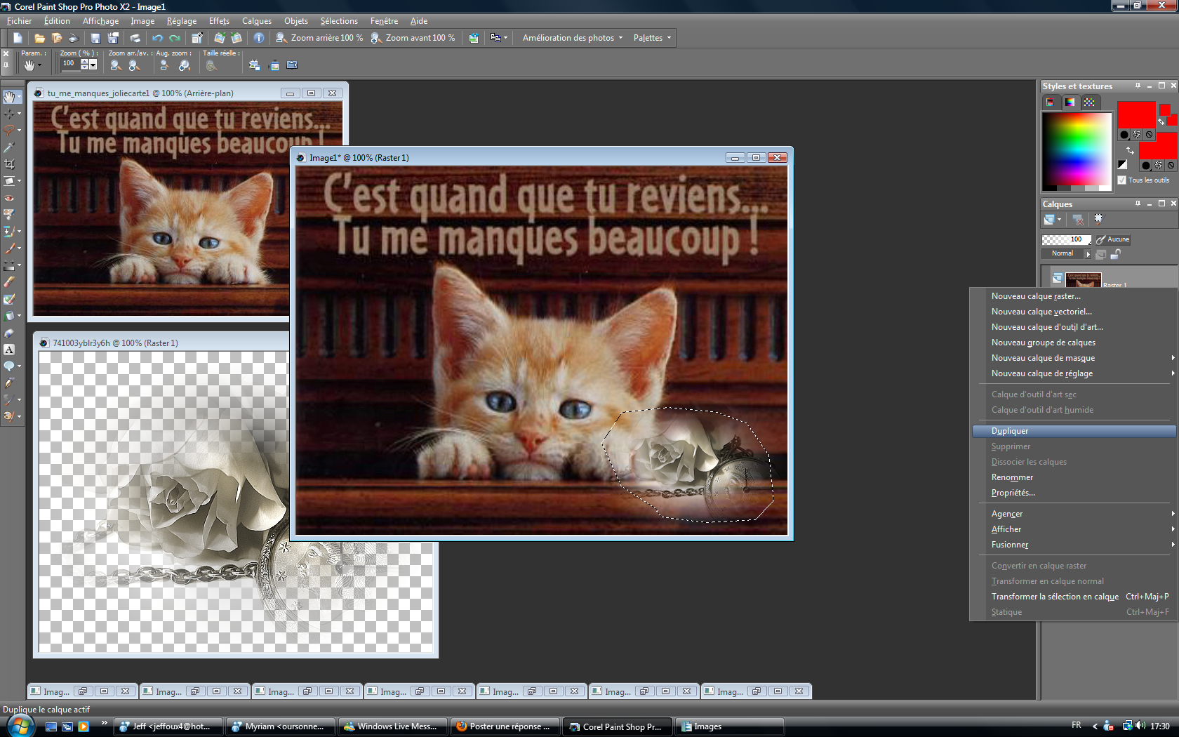Screen dimensions: 1179x737
Task: Toggle background texture button
Action: (x=1159, y=166)
